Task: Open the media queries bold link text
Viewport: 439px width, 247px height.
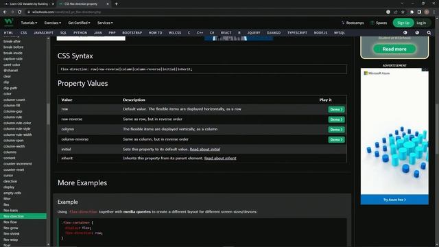Action: pyautogui.click(x=137, y=212)
